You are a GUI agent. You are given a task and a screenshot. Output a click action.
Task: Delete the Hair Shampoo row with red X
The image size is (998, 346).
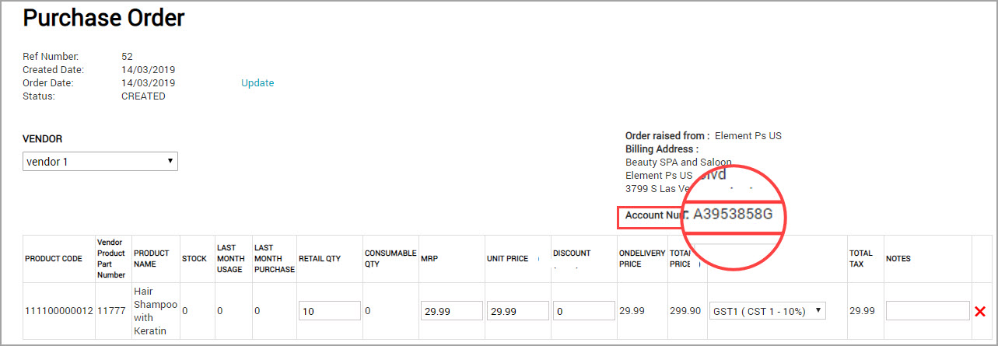[980, 311]
